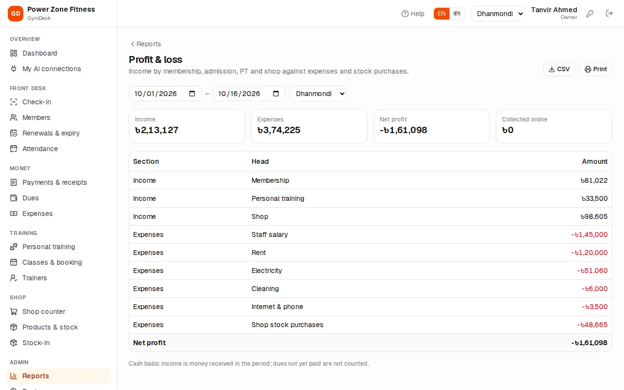Click the Membership income amount ৳81,022

594,180
